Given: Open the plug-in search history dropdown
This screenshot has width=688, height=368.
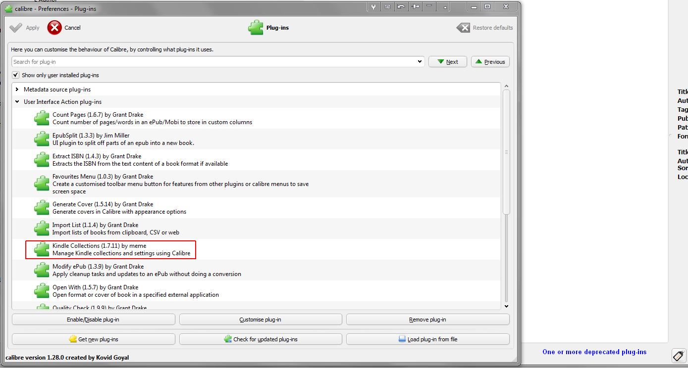Looking at the screenshot, I should [420, 62].
